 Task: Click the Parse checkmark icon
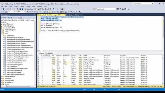43,12
